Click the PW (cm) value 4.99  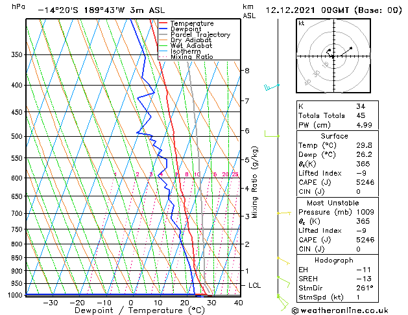364,125
